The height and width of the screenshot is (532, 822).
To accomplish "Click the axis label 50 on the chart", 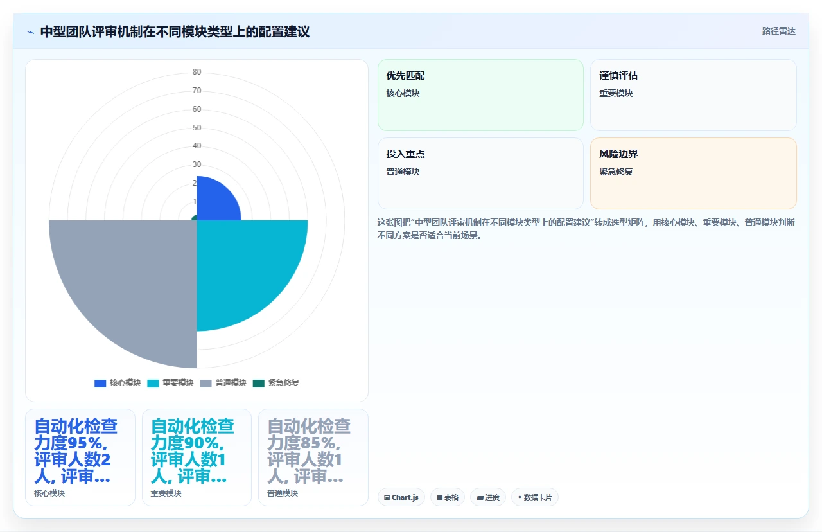I will pyautogui.click(x=197, y=128).
